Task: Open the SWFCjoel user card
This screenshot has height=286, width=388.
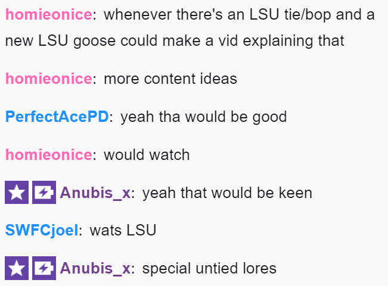Action: pyautogui.click(x=42, y=230)
